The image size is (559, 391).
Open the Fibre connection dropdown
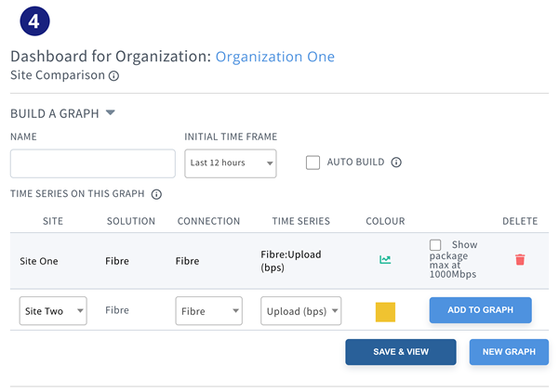point(209,311)
